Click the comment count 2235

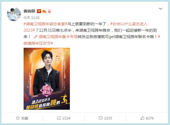pos(108,118)
